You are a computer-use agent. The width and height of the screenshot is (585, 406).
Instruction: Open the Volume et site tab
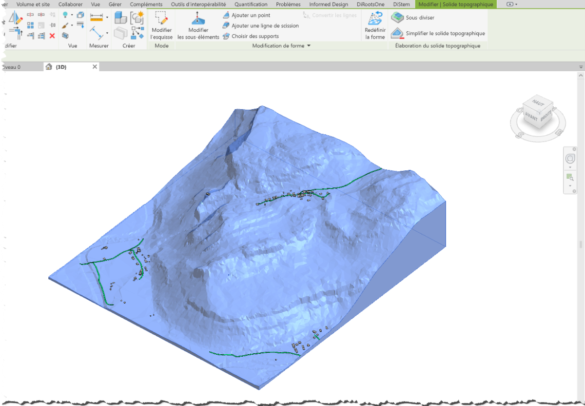coord(33,4)
